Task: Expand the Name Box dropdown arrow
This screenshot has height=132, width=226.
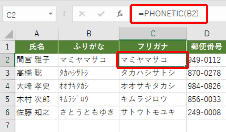Action: tap(50, 14)
